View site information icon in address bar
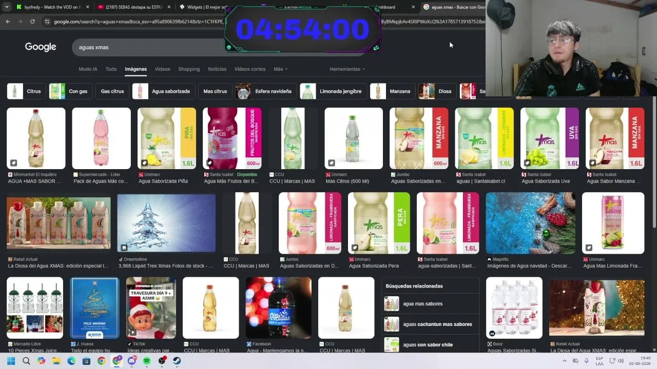The image size is (657, 369). point(47,22)
